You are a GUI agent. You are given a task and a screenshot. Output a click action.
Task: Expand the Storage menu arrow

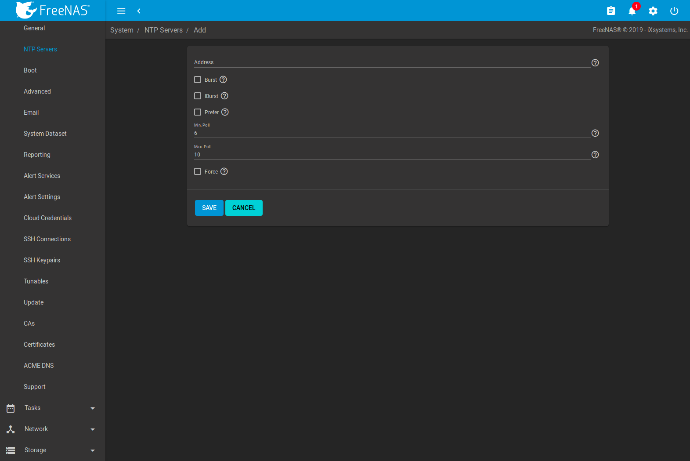93,450
